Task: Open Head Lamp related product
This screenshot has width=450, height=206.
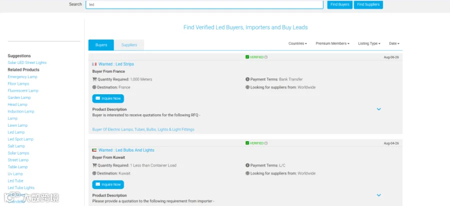Action: pos(17,104)
